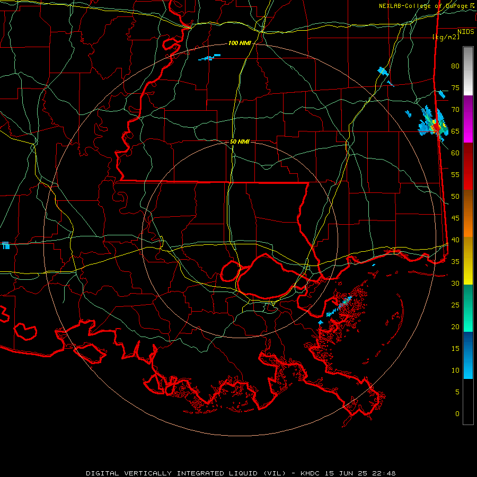Image resolution: width=477 pixels, height=477 pixels.
Task: Pick the gray-white segment of the color bar
Action: coord(468,71)
